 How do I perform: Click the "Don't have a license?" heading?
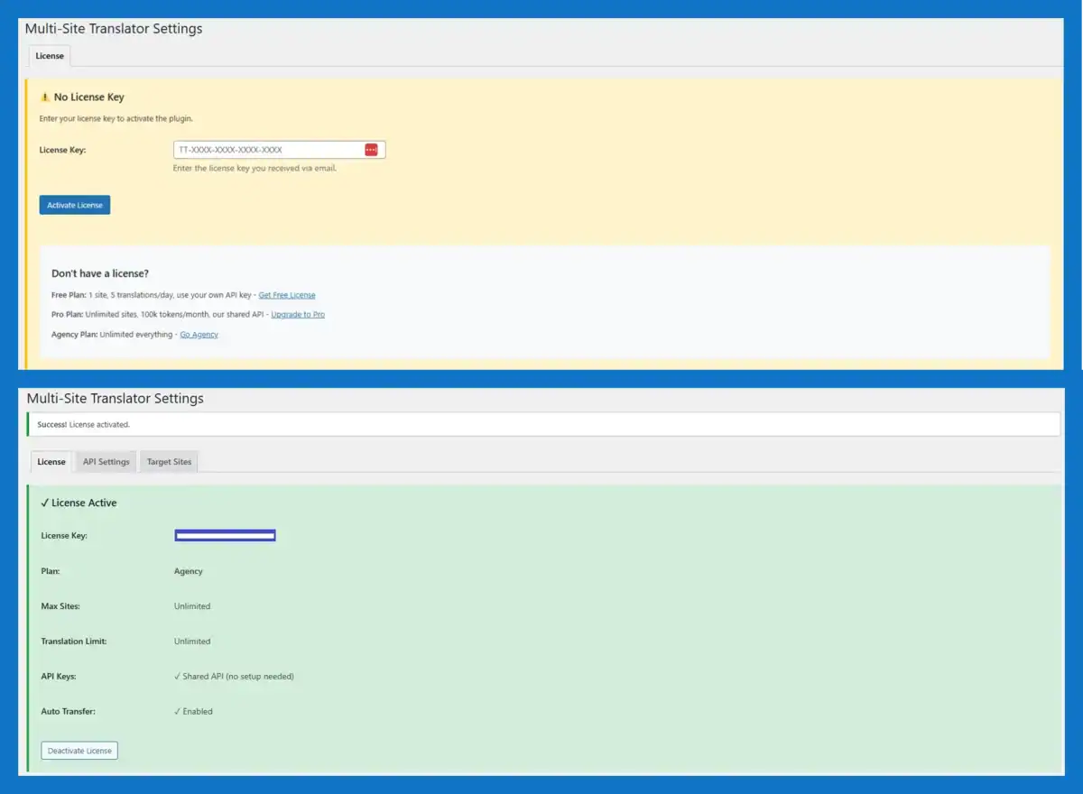coord(100,273)
